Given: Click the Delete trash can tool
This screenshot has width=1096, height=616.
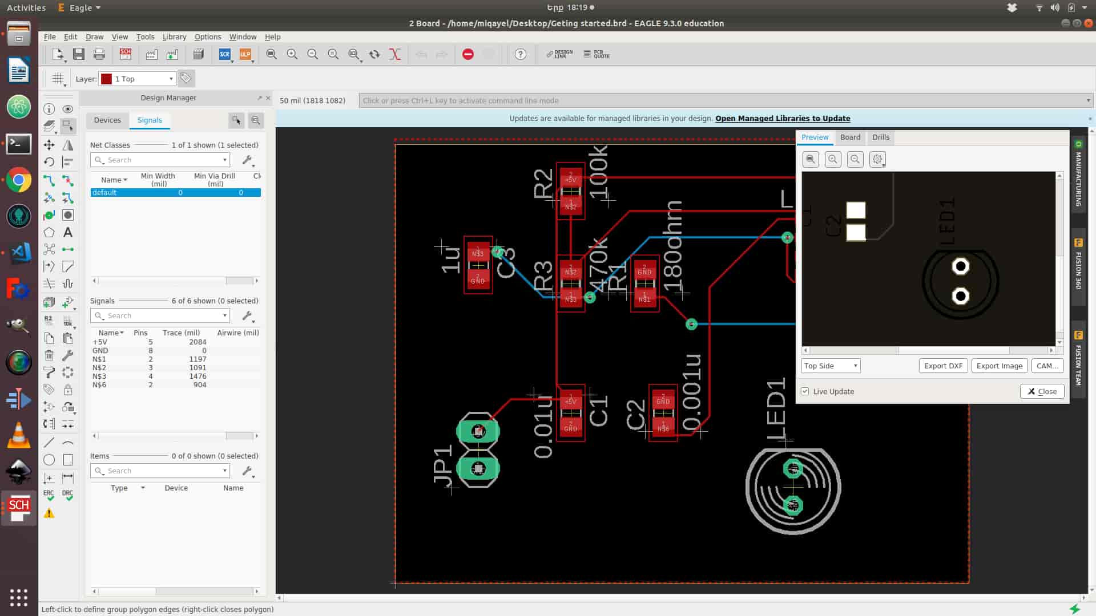Looking at the screenshot, I should pyautogui.click(x=49, y=355).
